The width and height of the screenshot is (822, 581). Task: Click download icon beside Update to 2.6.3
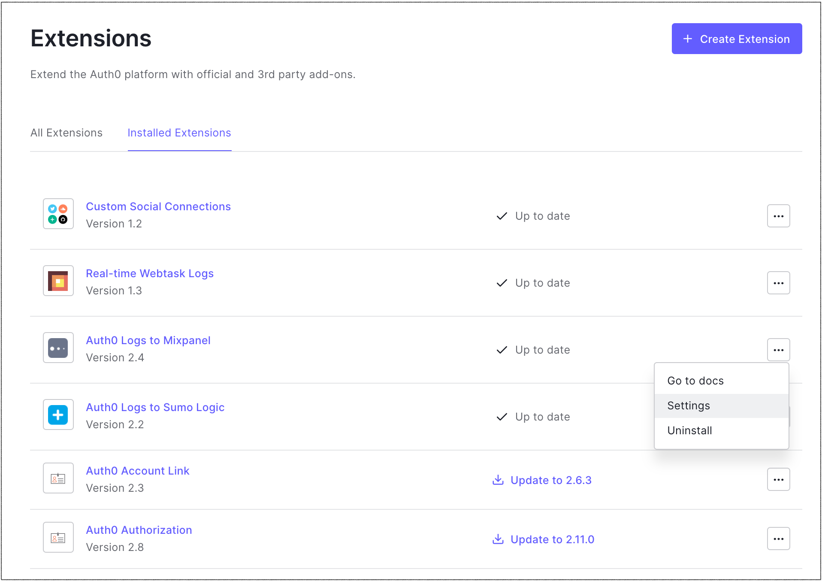coord(498,480)
